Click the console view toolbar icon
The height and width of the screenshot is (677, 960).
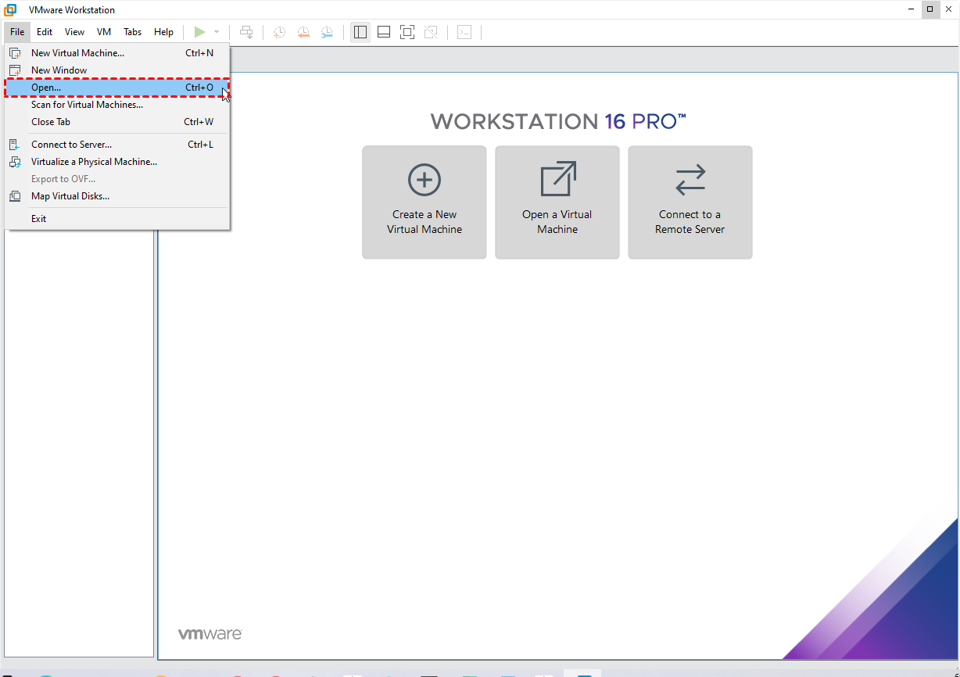point(464,32)
